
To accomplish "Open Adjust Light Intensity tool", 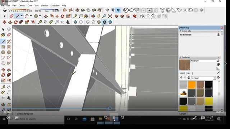I will coord(202,10).
